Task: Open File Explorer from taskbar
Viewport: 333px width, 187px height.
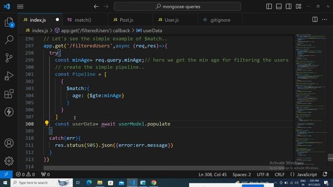Action: point(100,182)
